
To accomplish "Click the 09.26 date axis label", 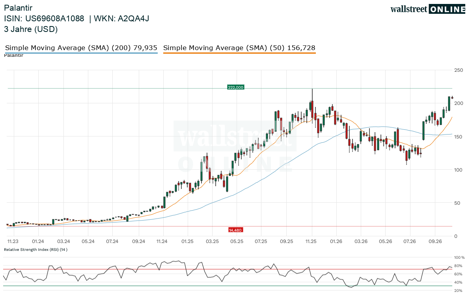I will coord(436,241).
